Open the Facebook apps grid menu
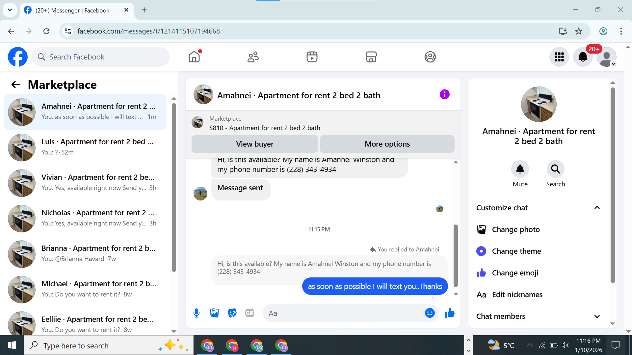 pos(559,57)
